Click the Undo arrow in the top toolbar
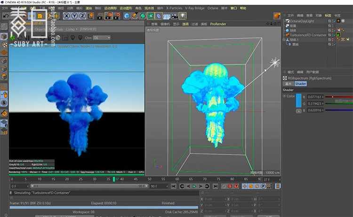353x217 pixels. pyautogui.click(x=6, y=16)
